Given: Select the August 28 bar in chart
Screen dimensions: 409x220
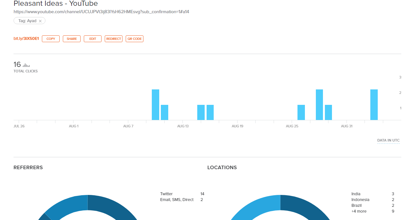Looking at the screenshot, I should pos(319,105).
